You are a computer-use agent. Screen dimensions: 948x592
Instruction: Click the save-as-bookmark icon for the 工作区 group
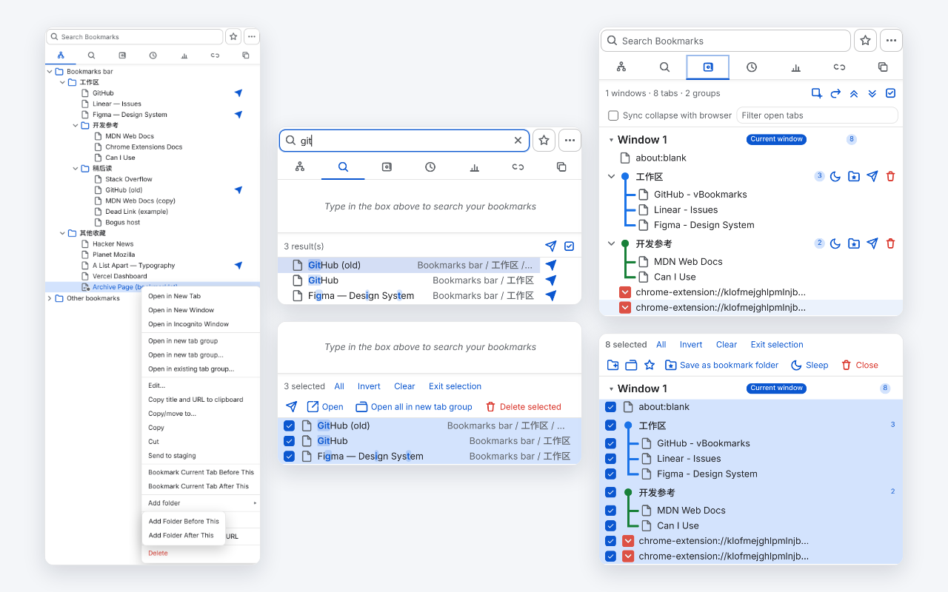pyautogui.click(x=854, y=176)
